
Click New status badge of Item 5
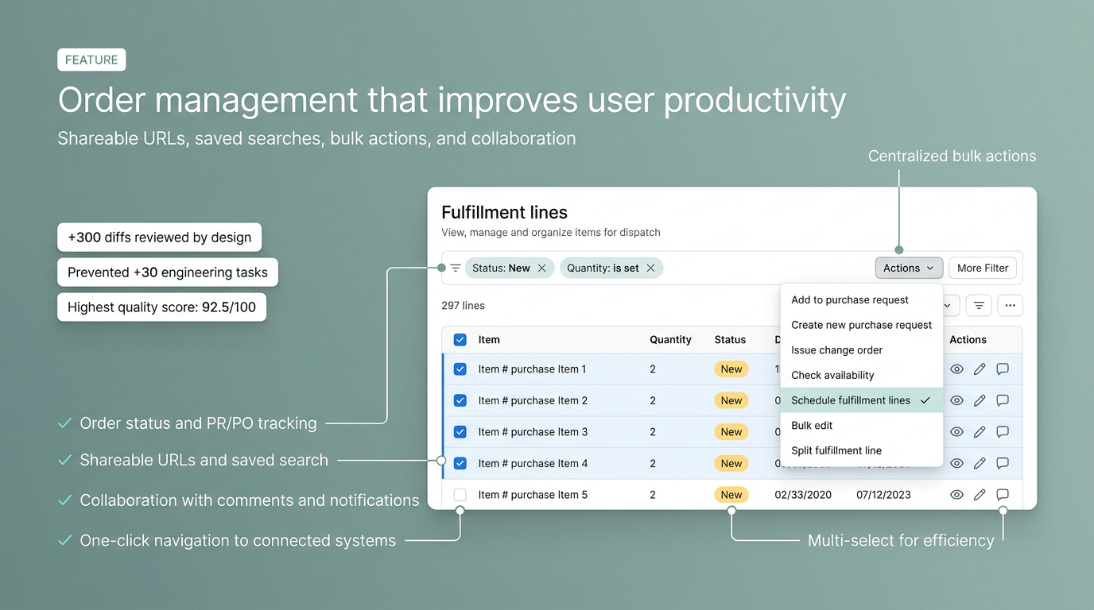point(731,495)
